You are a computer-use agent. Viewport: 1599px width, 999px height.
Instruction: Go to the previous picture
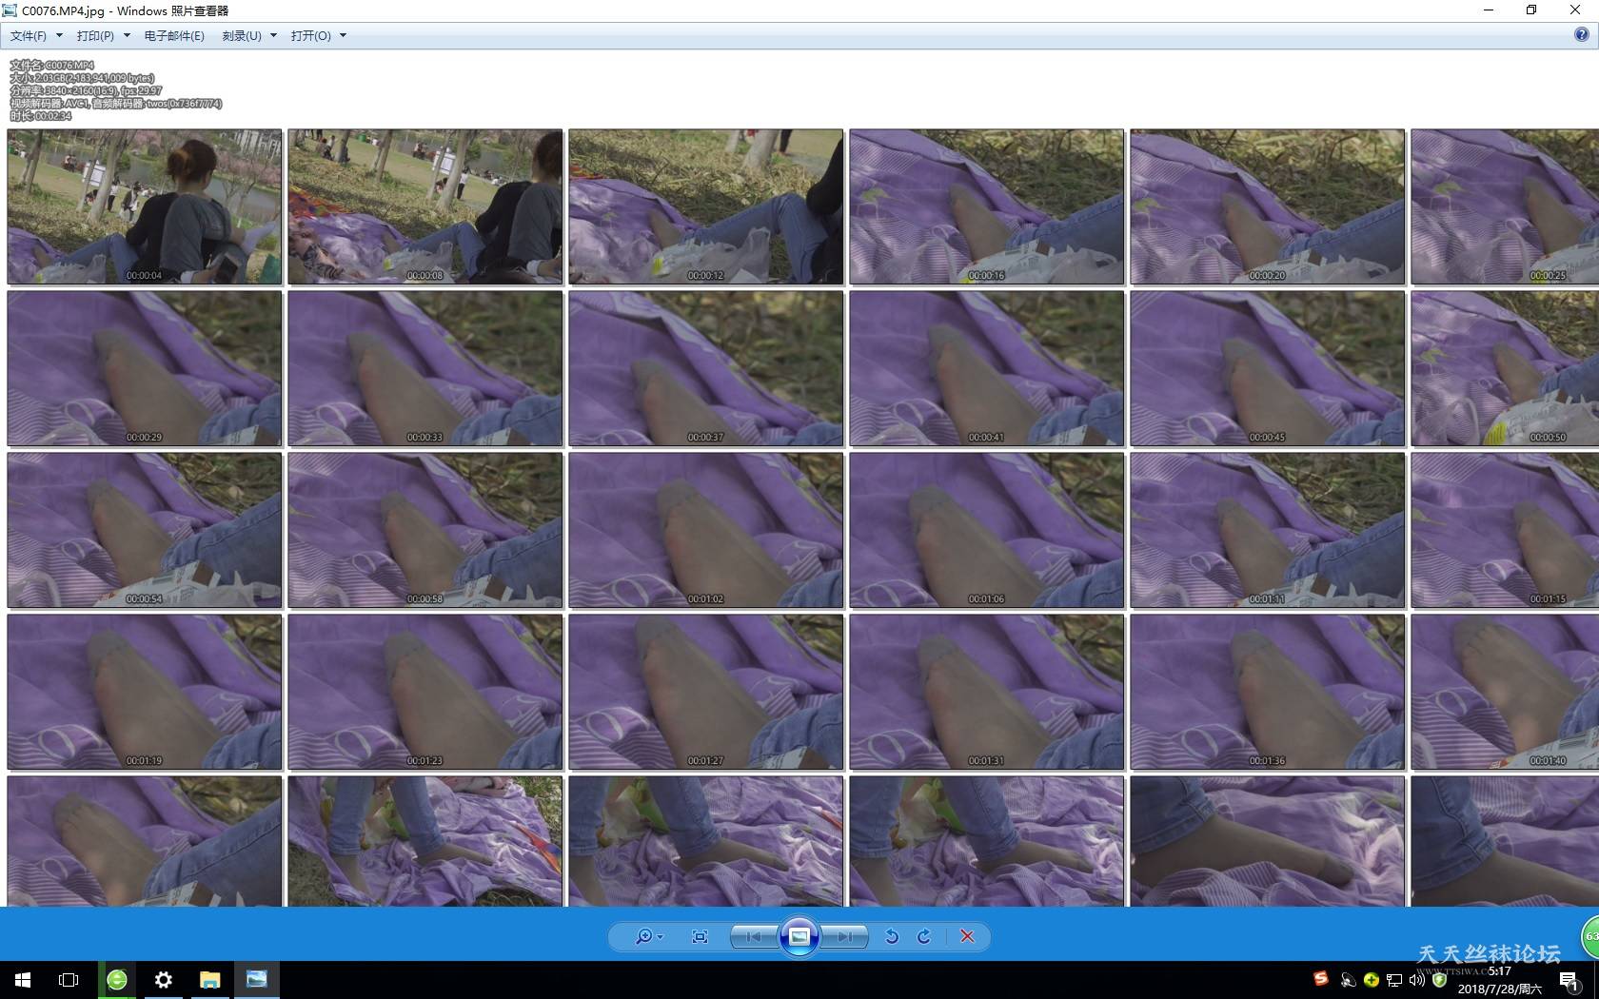[x=754, y=937]
